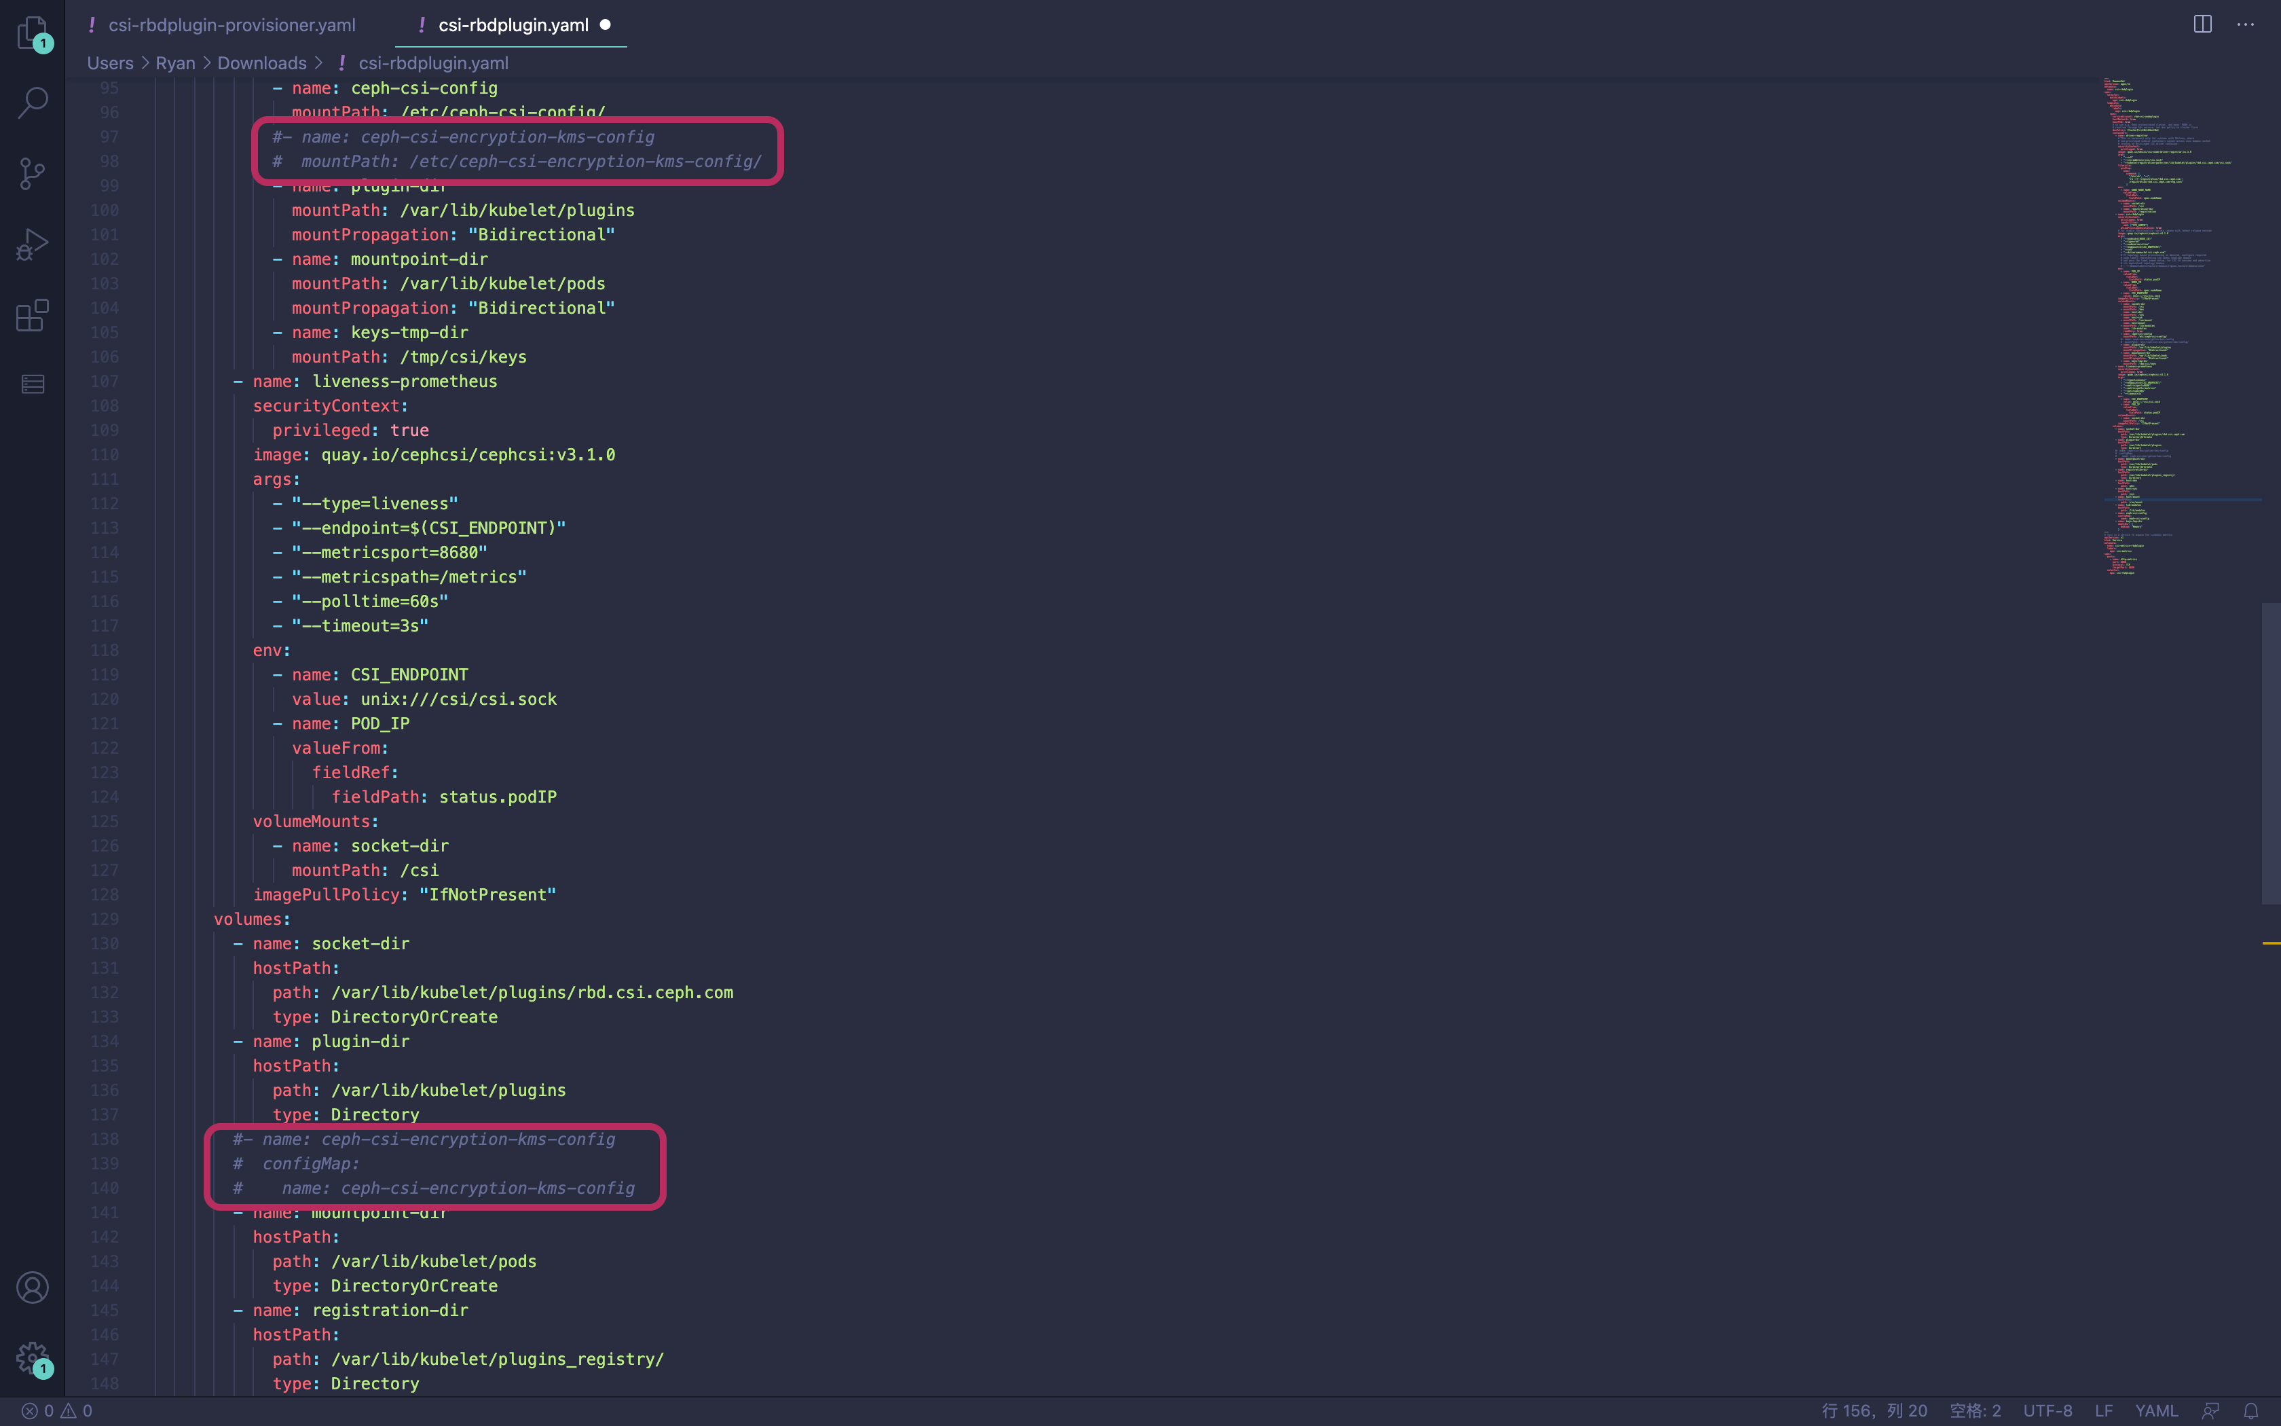Viewport: 2281px width, 1426px height.
Task: Change the YAML language mode selector
Action: pyautogui.click(x=2155, y=1411)
